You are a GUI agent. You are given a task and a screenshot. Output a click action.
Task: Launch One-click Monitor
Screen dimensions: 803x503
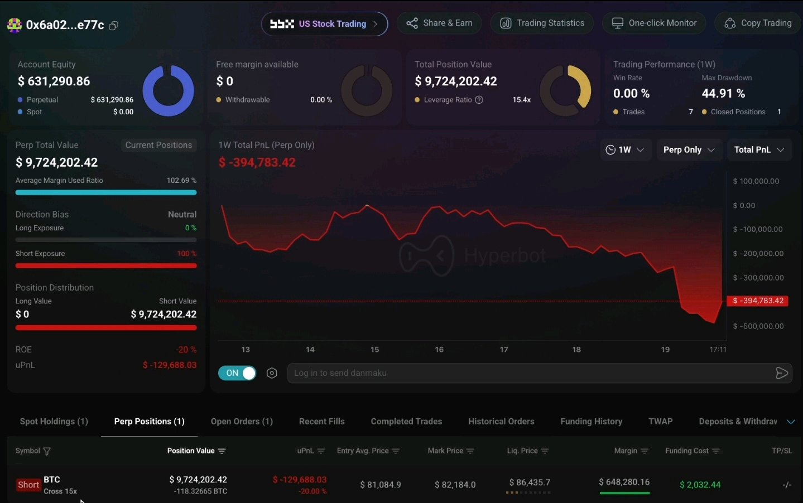pos(654,23)
